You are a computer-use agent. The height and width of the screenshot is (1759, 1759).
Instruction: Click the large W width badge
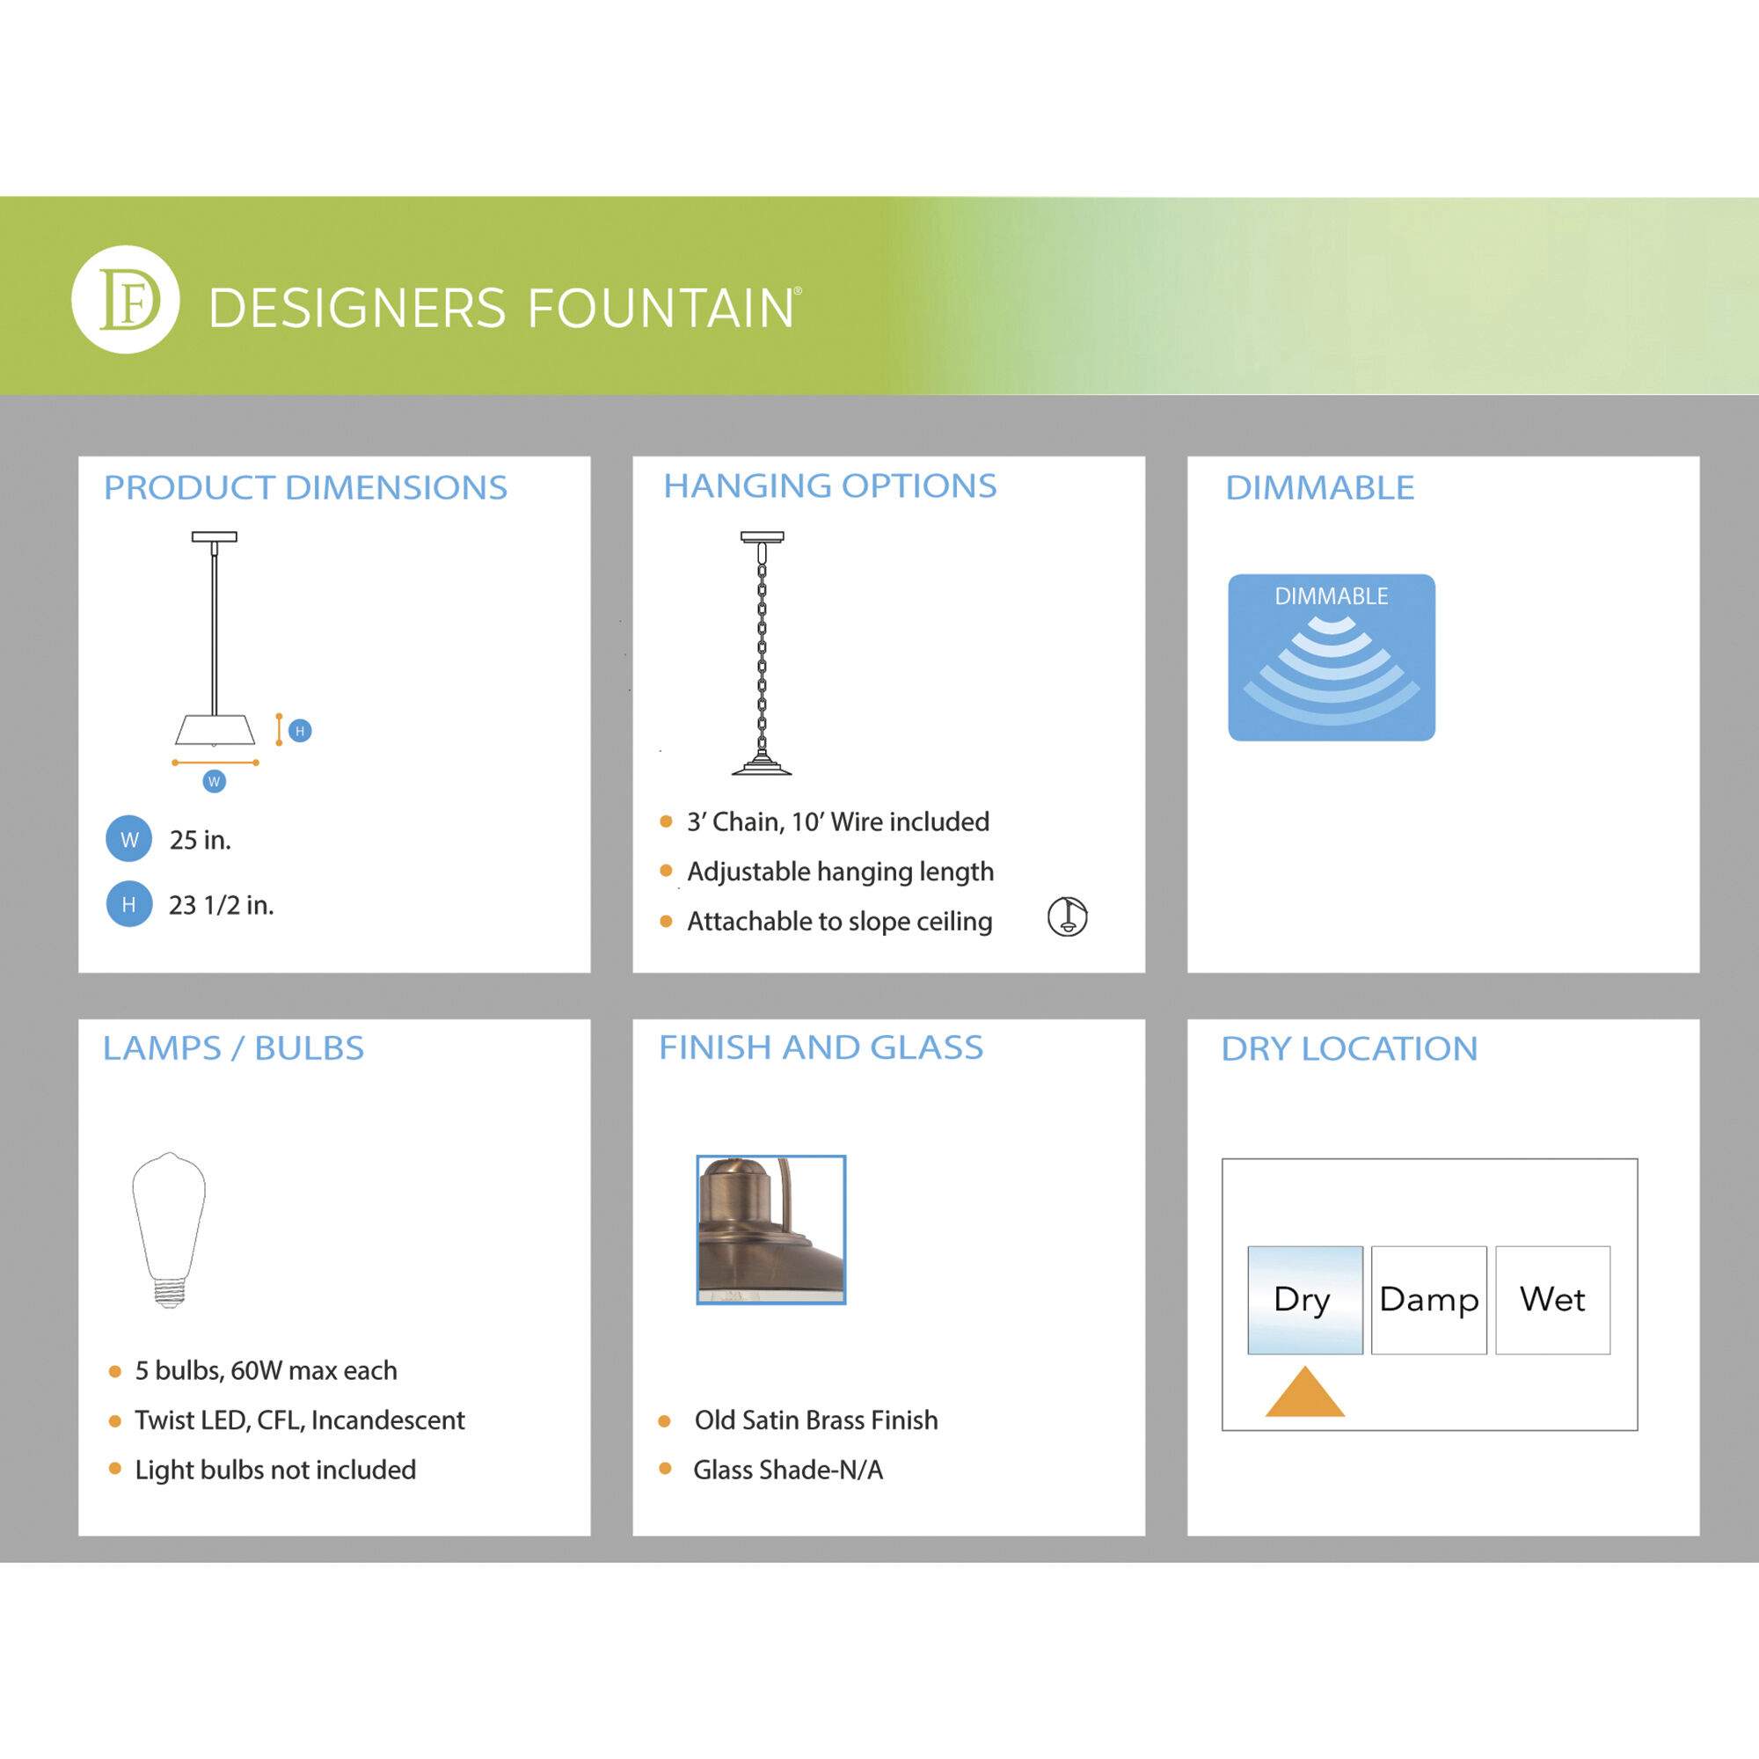pos(129,838)
